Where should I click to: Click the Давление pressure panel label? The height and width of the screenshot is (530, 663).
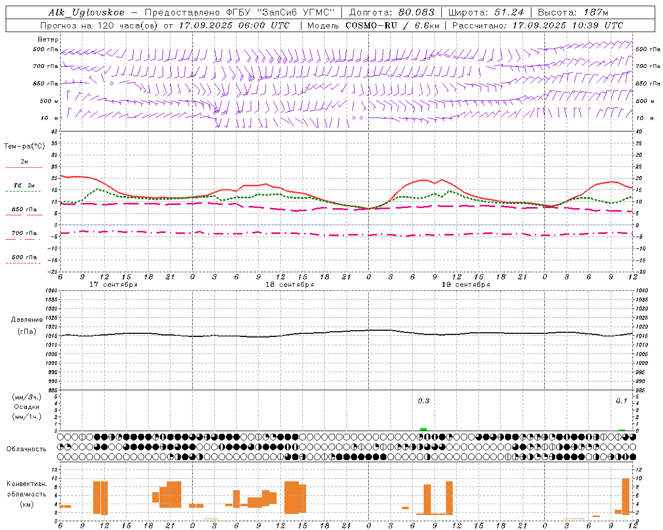[x=27, y=320]
